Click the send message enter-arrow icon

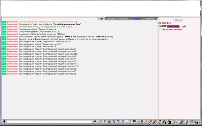tap(95, 121)
